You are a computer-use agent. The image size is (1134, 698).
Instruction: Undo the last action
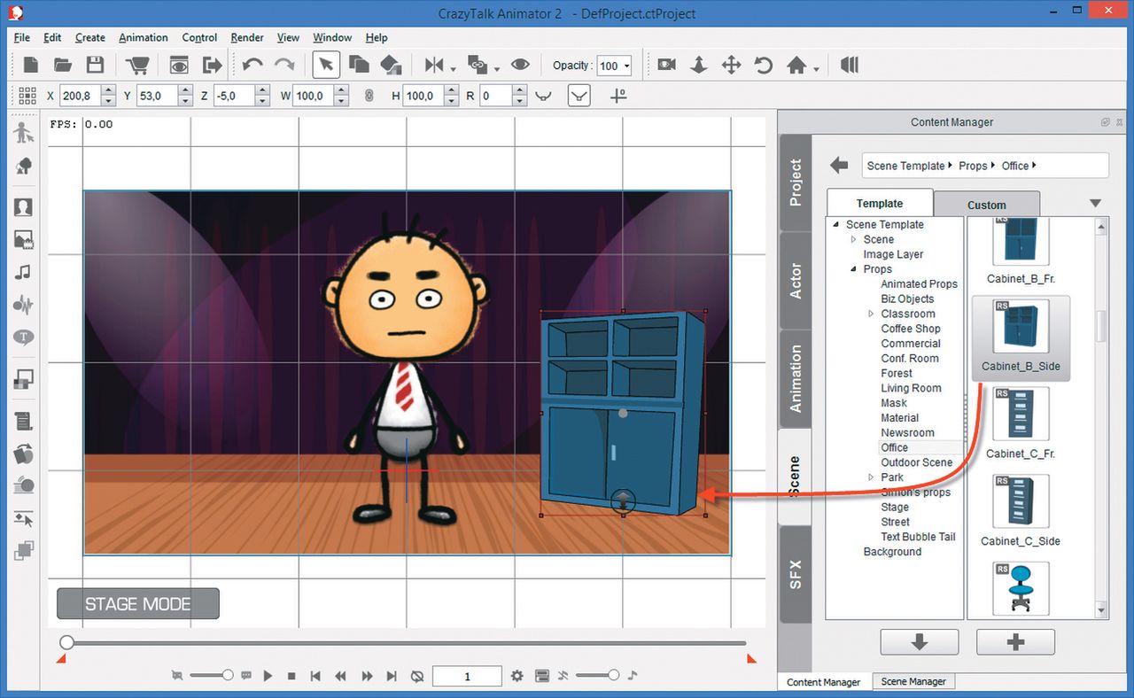tap(252, 65)
